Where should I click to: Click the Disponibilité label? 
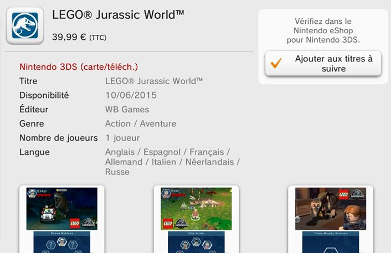44,95
